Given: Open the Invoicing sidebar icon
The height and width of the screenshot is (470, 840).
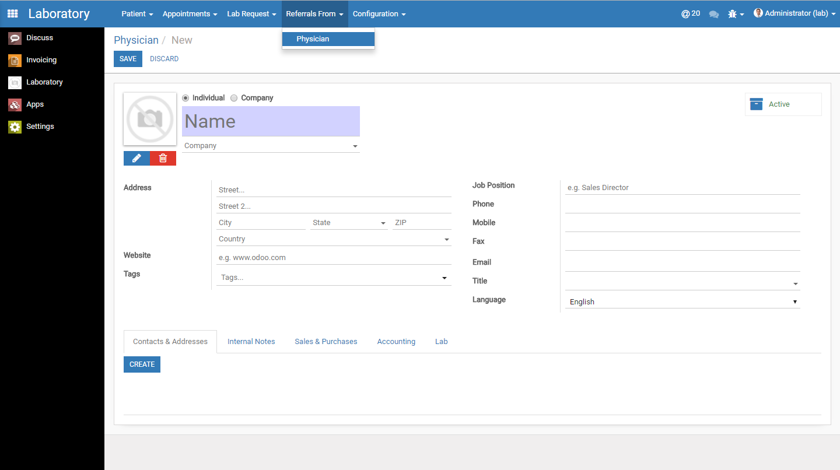Looking at the screenshot, I should (15, 60).
